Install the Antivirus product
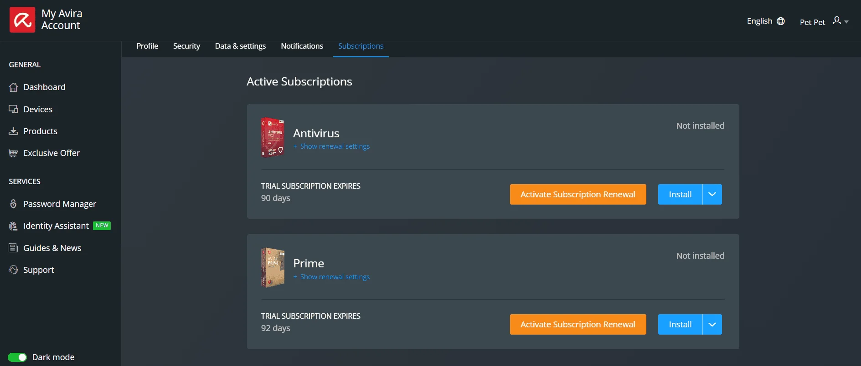This screenshot has width=861, height=366. click(680, 194)
